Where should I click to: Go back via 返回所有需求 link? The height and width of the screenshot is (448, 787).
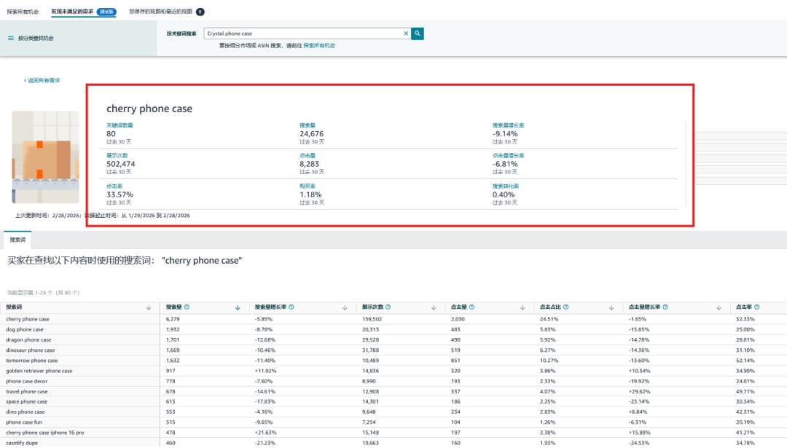coord(43,80)
